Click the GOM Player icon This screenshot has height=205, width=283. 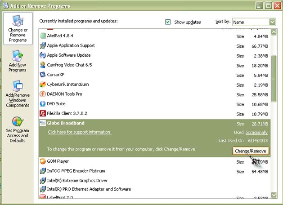[x=43, y=161]
